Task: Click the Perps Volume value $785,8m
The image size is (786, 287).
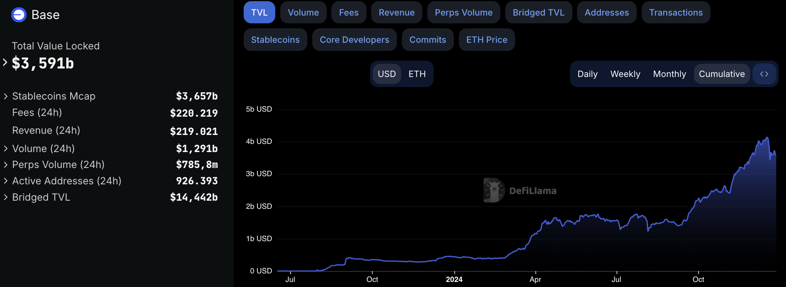Action: click(197, 164)
